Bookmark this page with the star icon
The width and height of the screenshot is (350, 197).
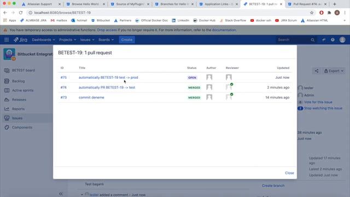tap(312, 13)
